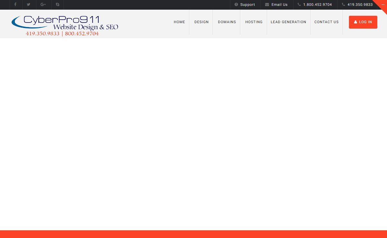Open the Lead Generation menu item
Screen dimensions: 387x238
[288, 22]
